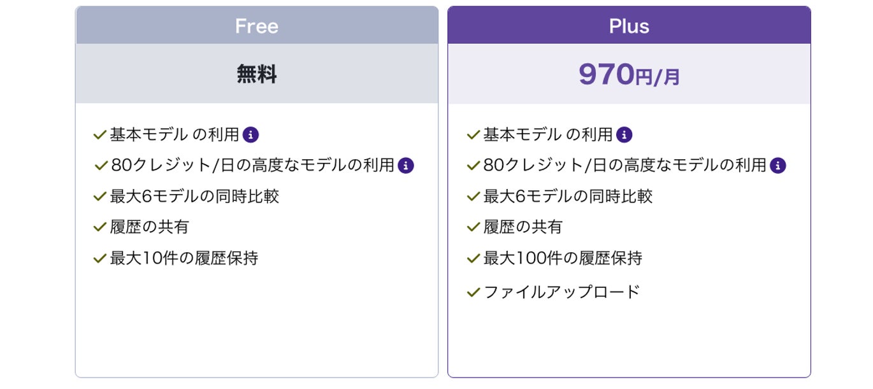Viewport: 873px width, 389px height.
Task: Open info icon beside 80クレジット in Plus plan
Action: [x=778, y=166]
